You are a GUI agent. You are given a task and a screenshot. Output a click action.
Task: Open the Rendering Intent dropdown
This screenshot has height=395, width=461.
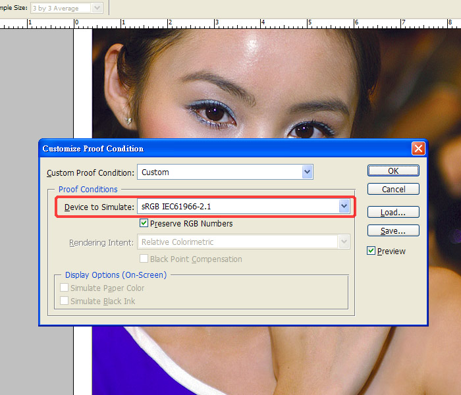point(343,242)
